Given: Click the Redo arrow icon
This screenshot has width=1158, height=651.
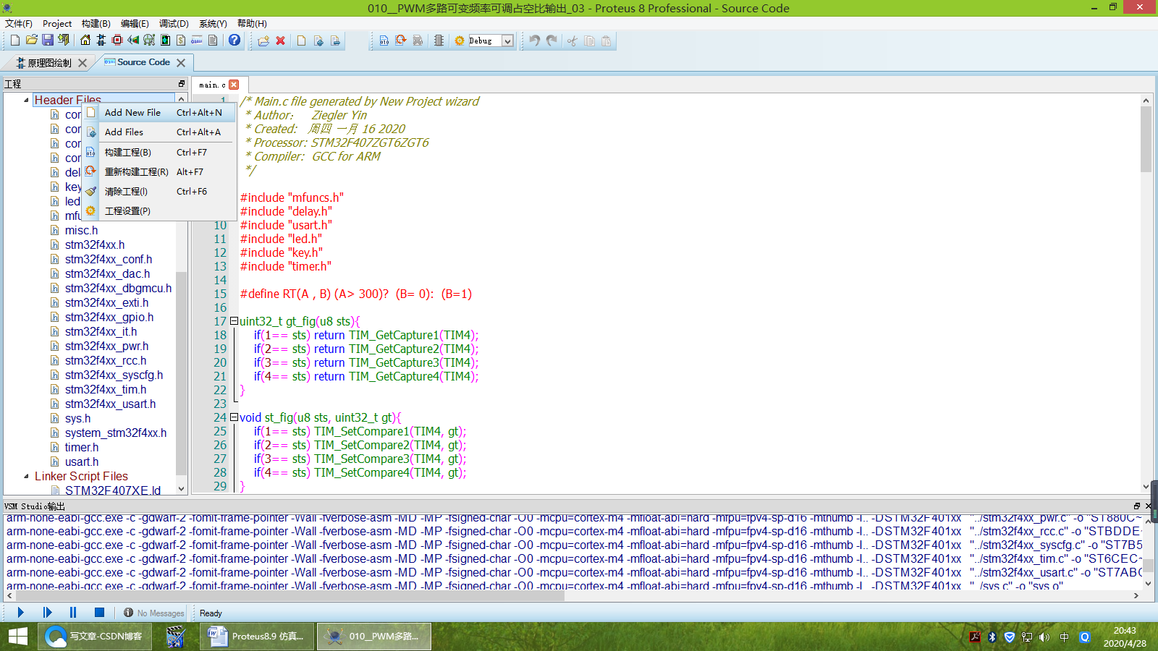Looking at the screenshot, I should [551, 41].
